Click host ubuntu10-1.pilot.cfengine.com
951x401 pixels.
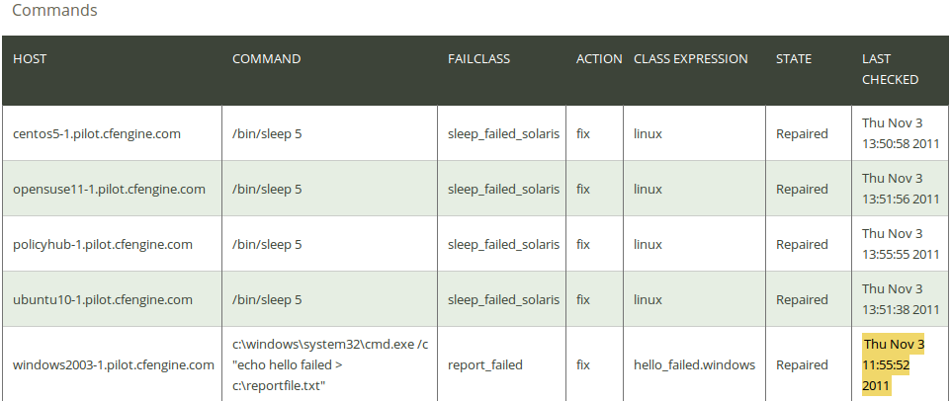[x=103, y=300]
